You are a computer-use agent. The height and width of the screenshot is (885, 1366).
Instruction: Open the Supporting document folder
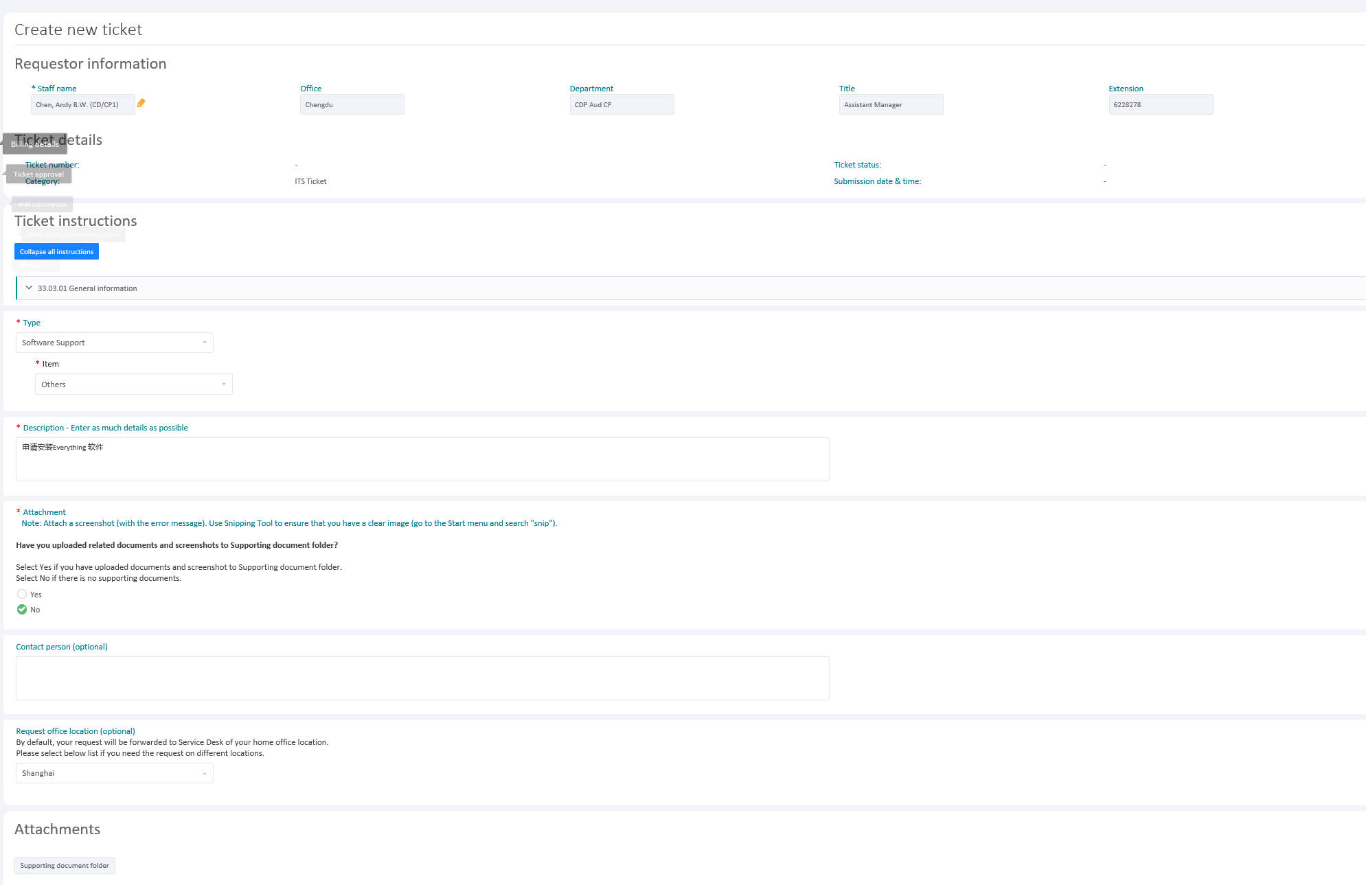coord(65,866)
